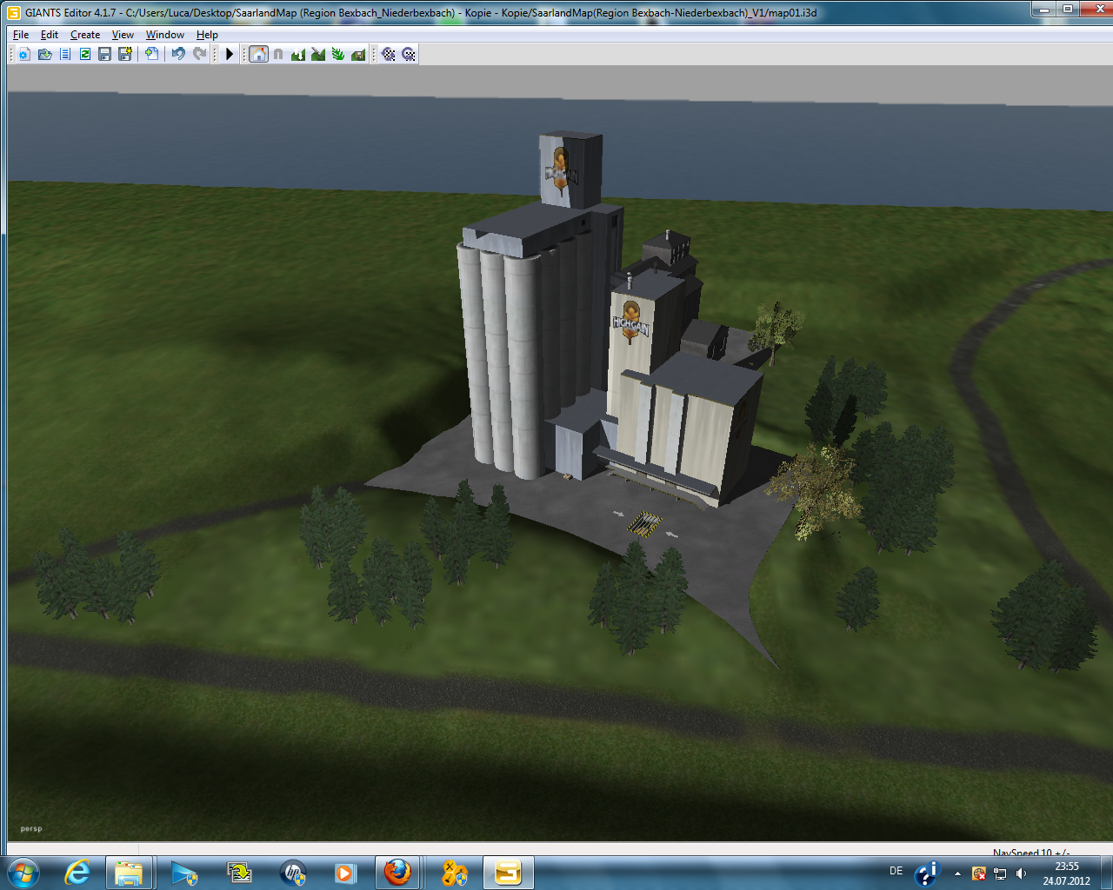Click the Undo arrow icon
1113x890 pixels.
[x=178, y=54]
